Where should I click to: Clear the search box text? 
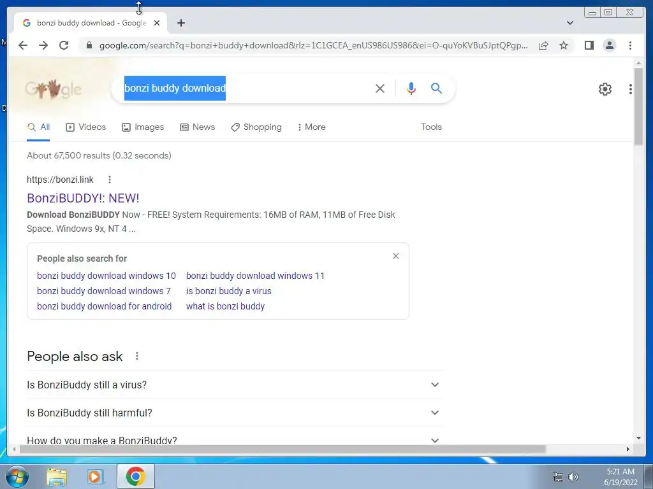[x=380, y=88]
